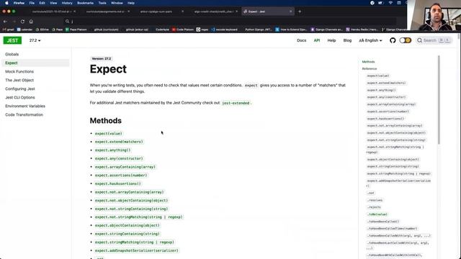Viewport: 461px width, 259px height.
Task: Open the Apple menu
Action: (x=6, y=3)
